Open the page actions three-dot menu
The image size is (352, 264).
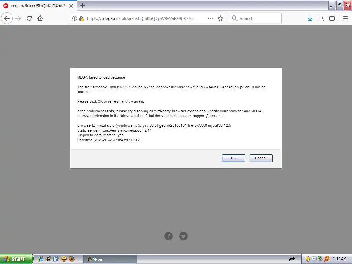(211, 18)
